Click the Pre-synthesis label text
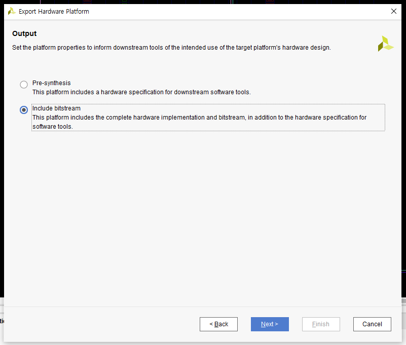The width and height of the screenshot is (406, 345). (52, 83)
